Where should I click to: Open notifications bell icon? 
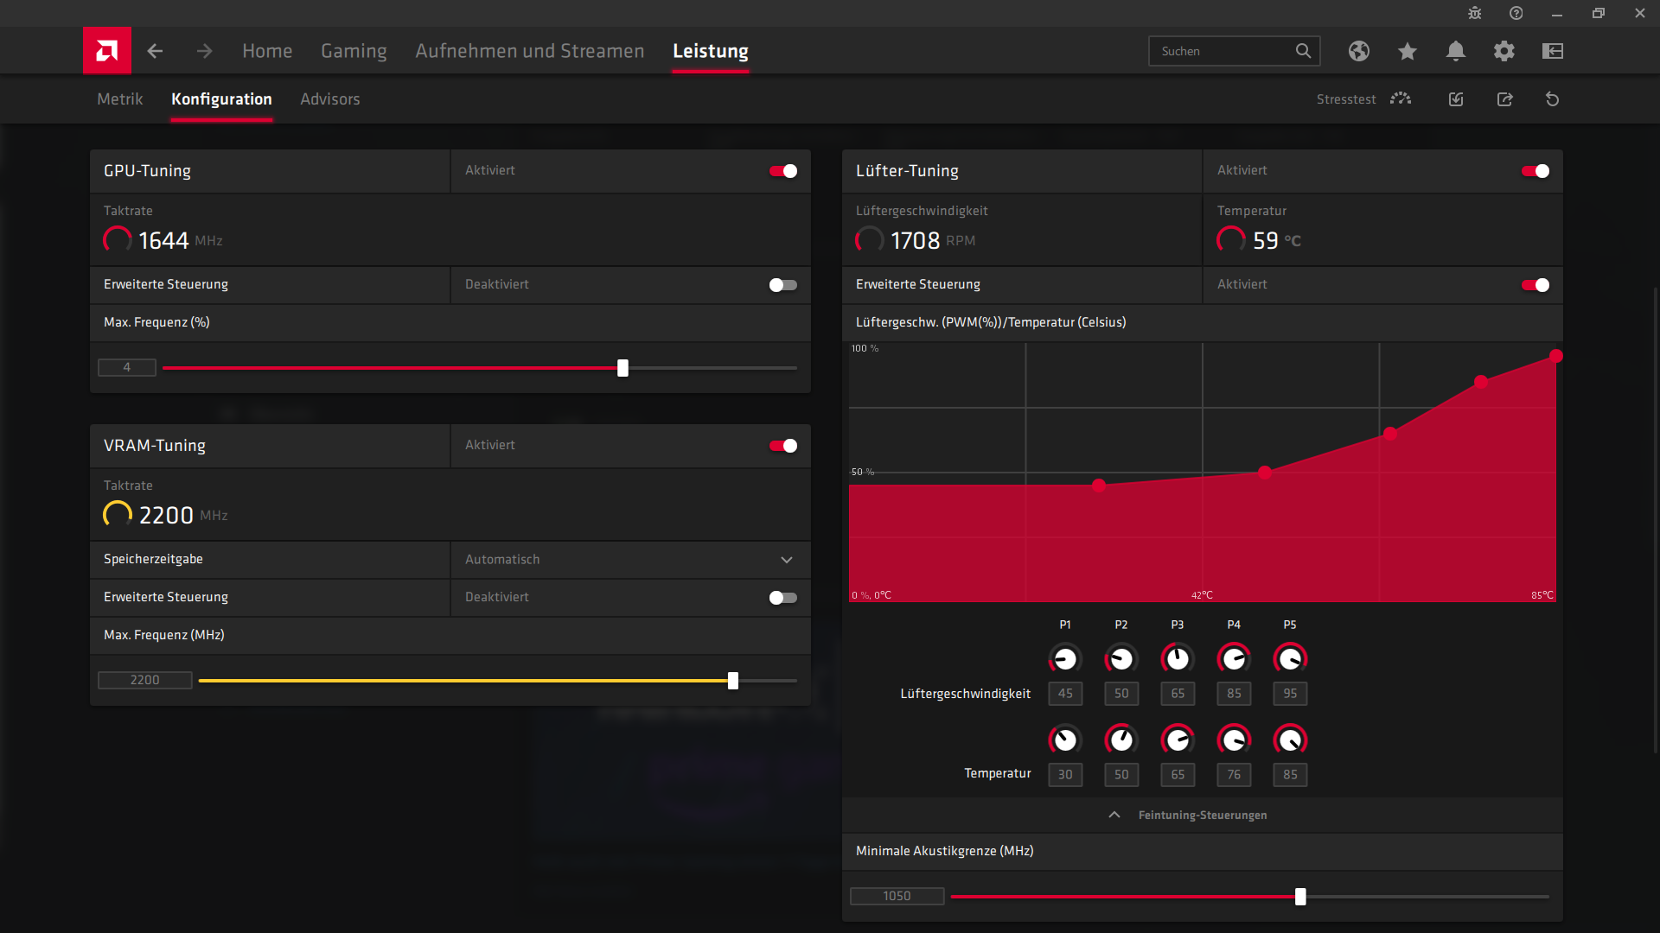point(1455,51)
